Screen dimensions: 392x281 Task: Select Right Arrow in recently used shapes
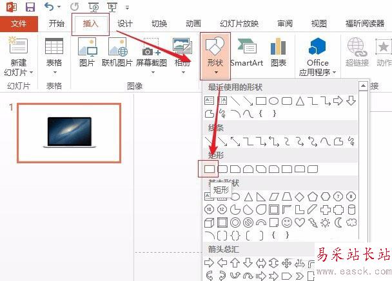pos(338,101)
